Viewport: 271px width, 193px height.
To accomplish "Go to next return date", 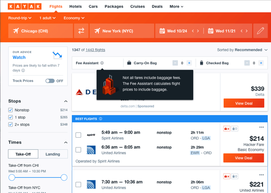I will [x=247, y=31].
